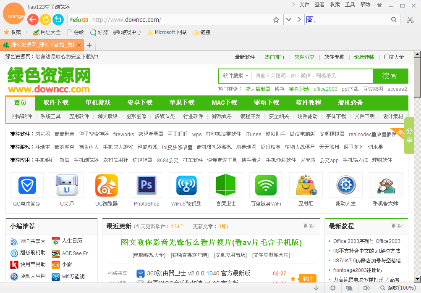
Task: Click the 驱动人生 software icon
Action: (345, 185)
